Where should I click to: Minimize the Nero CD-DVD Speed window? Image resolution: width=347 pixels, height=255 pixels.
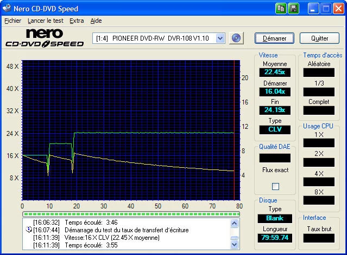pos(313,9)
